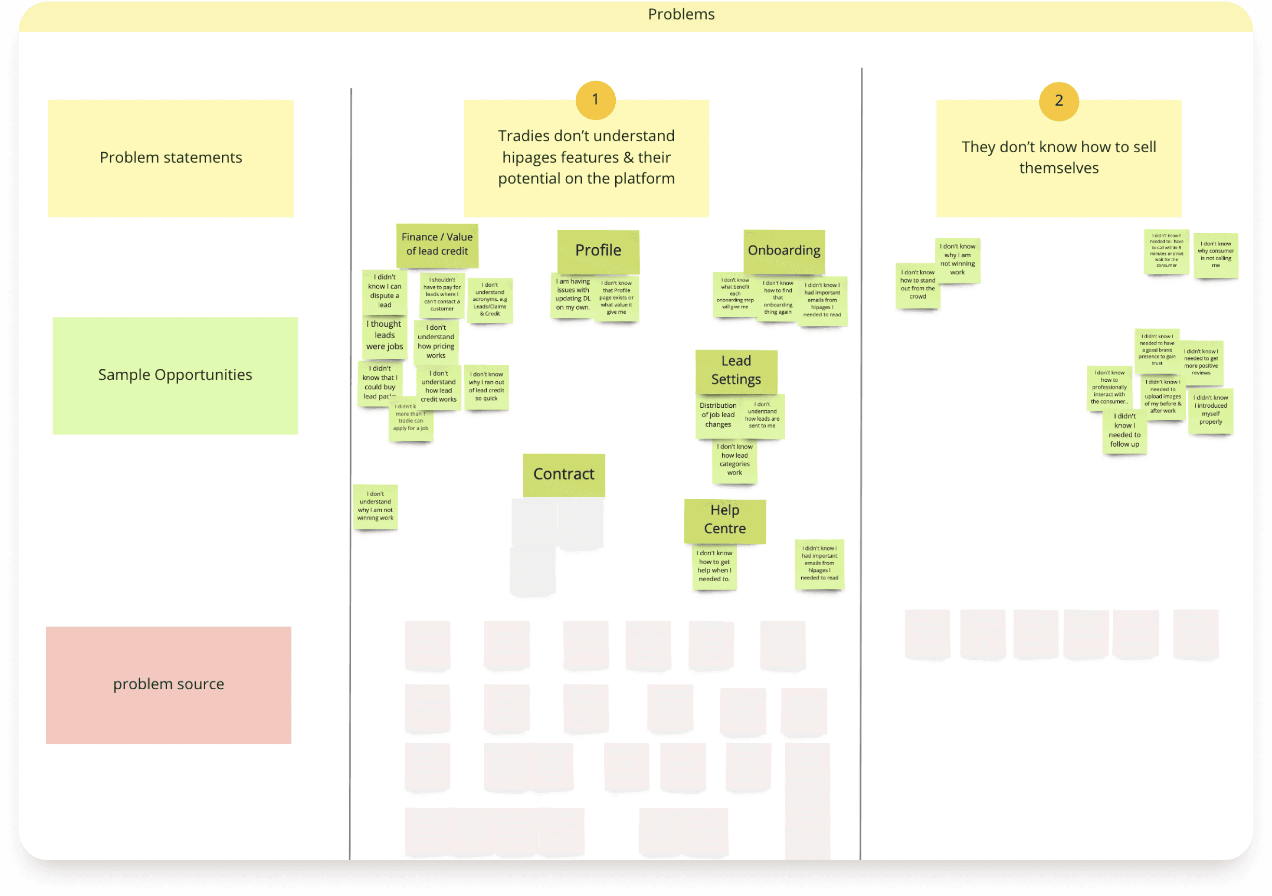Select the Problem statements yellow card
Viewport: 1272px width, 896px height.
click(x=170, y=158)
